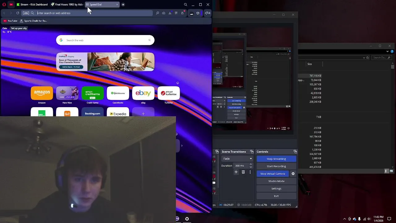Open the ext extensions button
This screenshot has height=223, width=396.
(192, 13)
